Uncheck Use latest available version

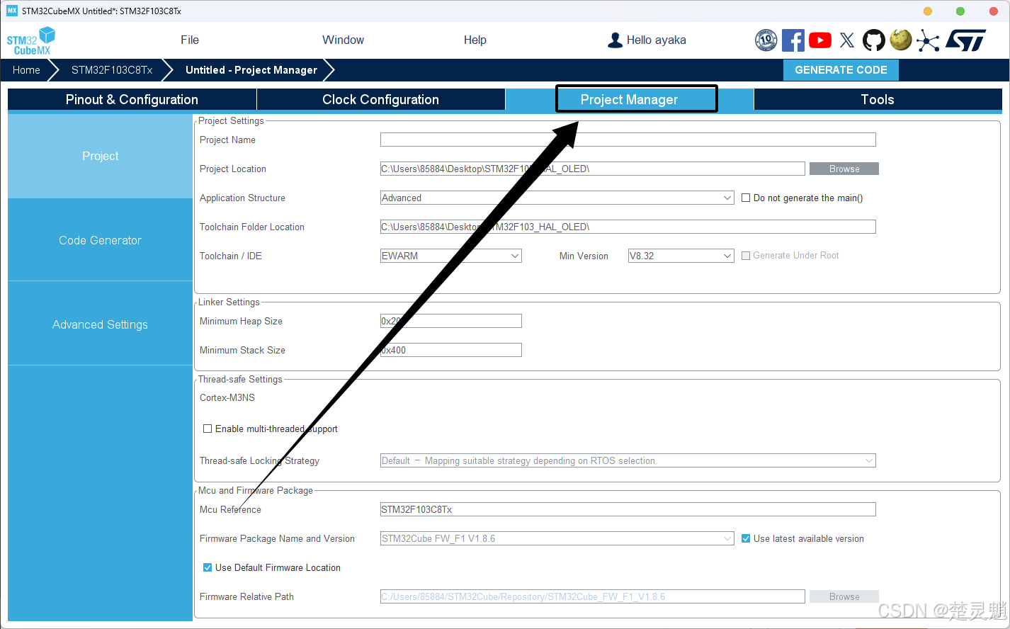tap(746, 538)
